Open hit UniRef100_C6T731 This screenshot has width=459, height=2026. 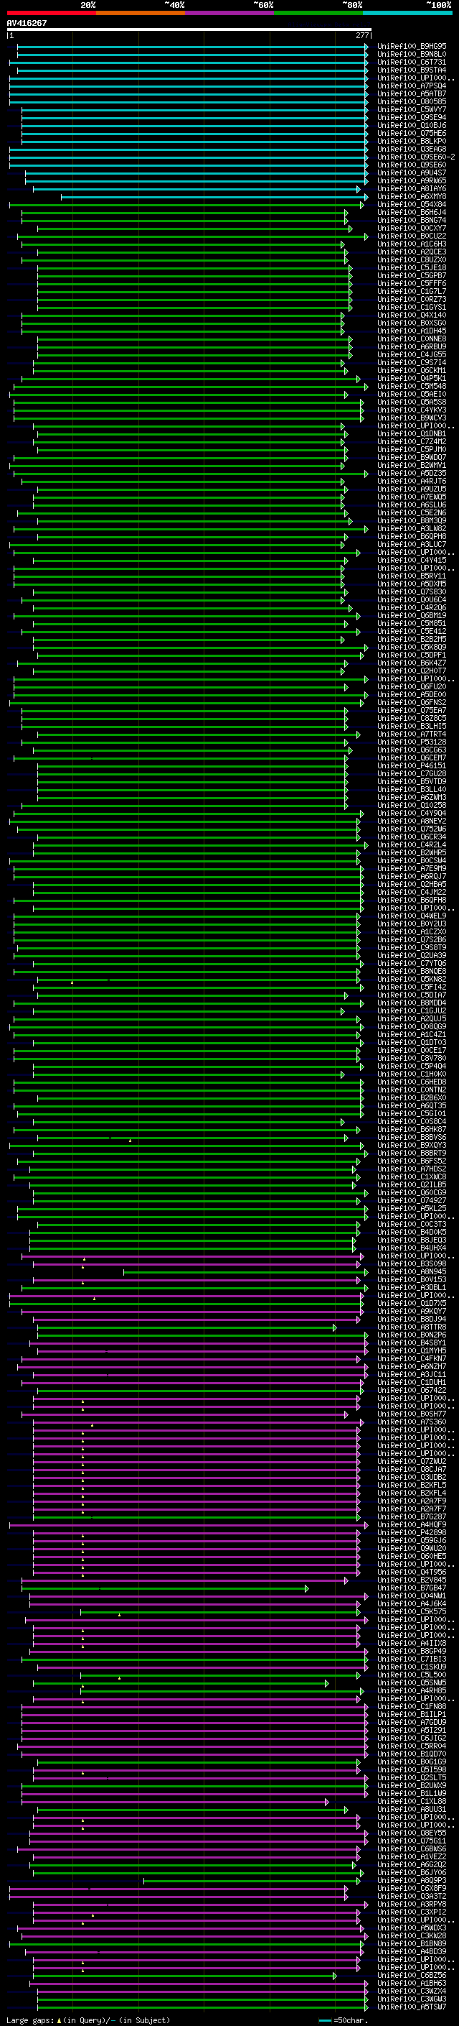412,62
